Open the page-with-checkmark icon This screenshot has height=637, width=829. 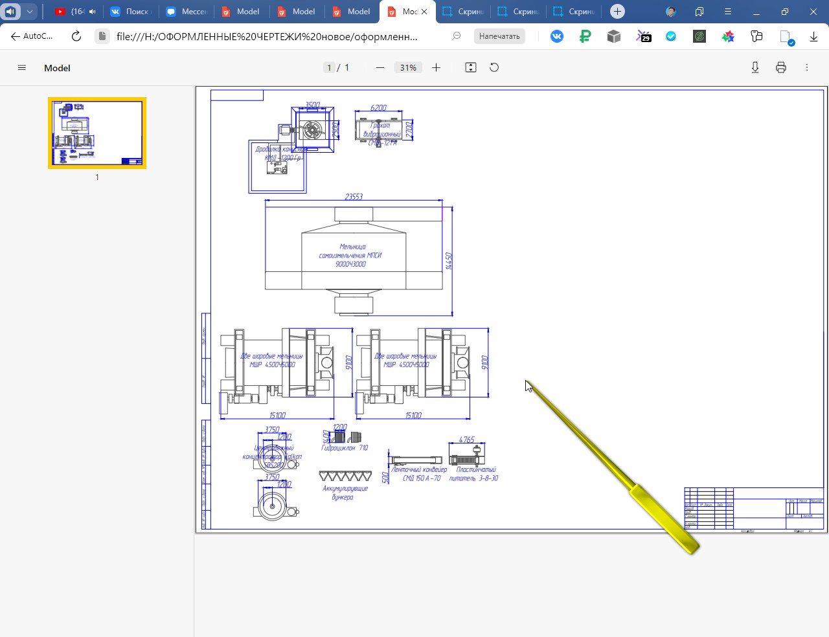click(786, 38)
